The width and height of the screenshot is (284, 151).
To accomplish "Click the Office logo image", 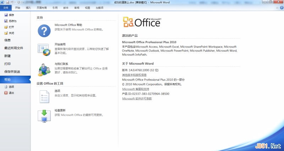I will [x=142, y=22].
